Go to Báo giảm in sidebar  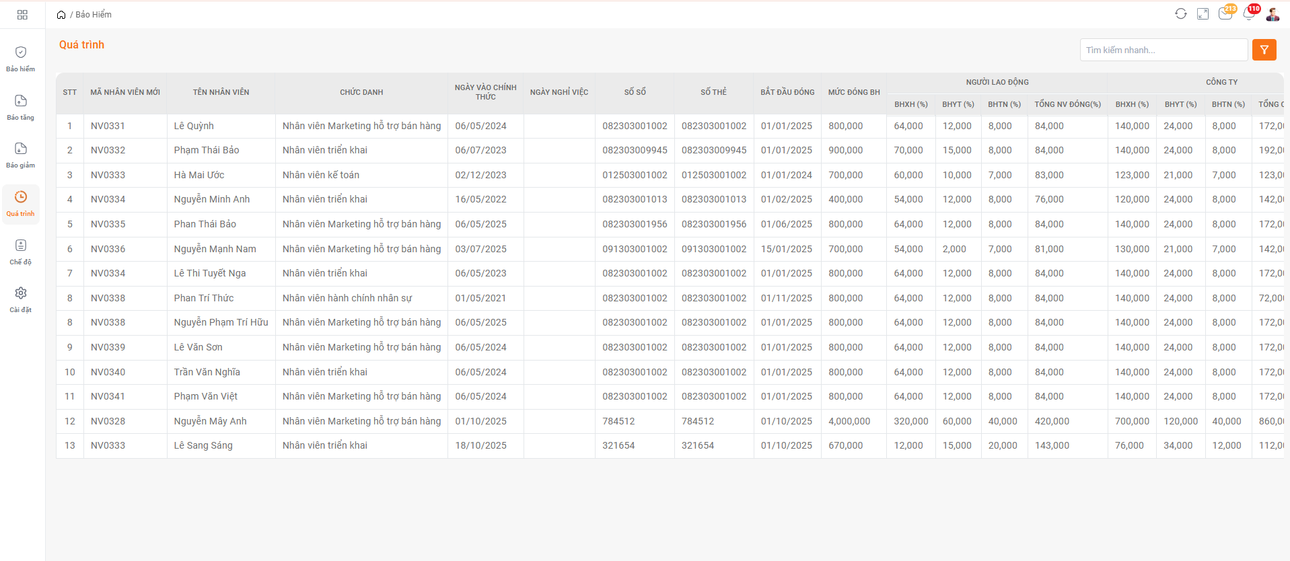[x=21, y=155]
